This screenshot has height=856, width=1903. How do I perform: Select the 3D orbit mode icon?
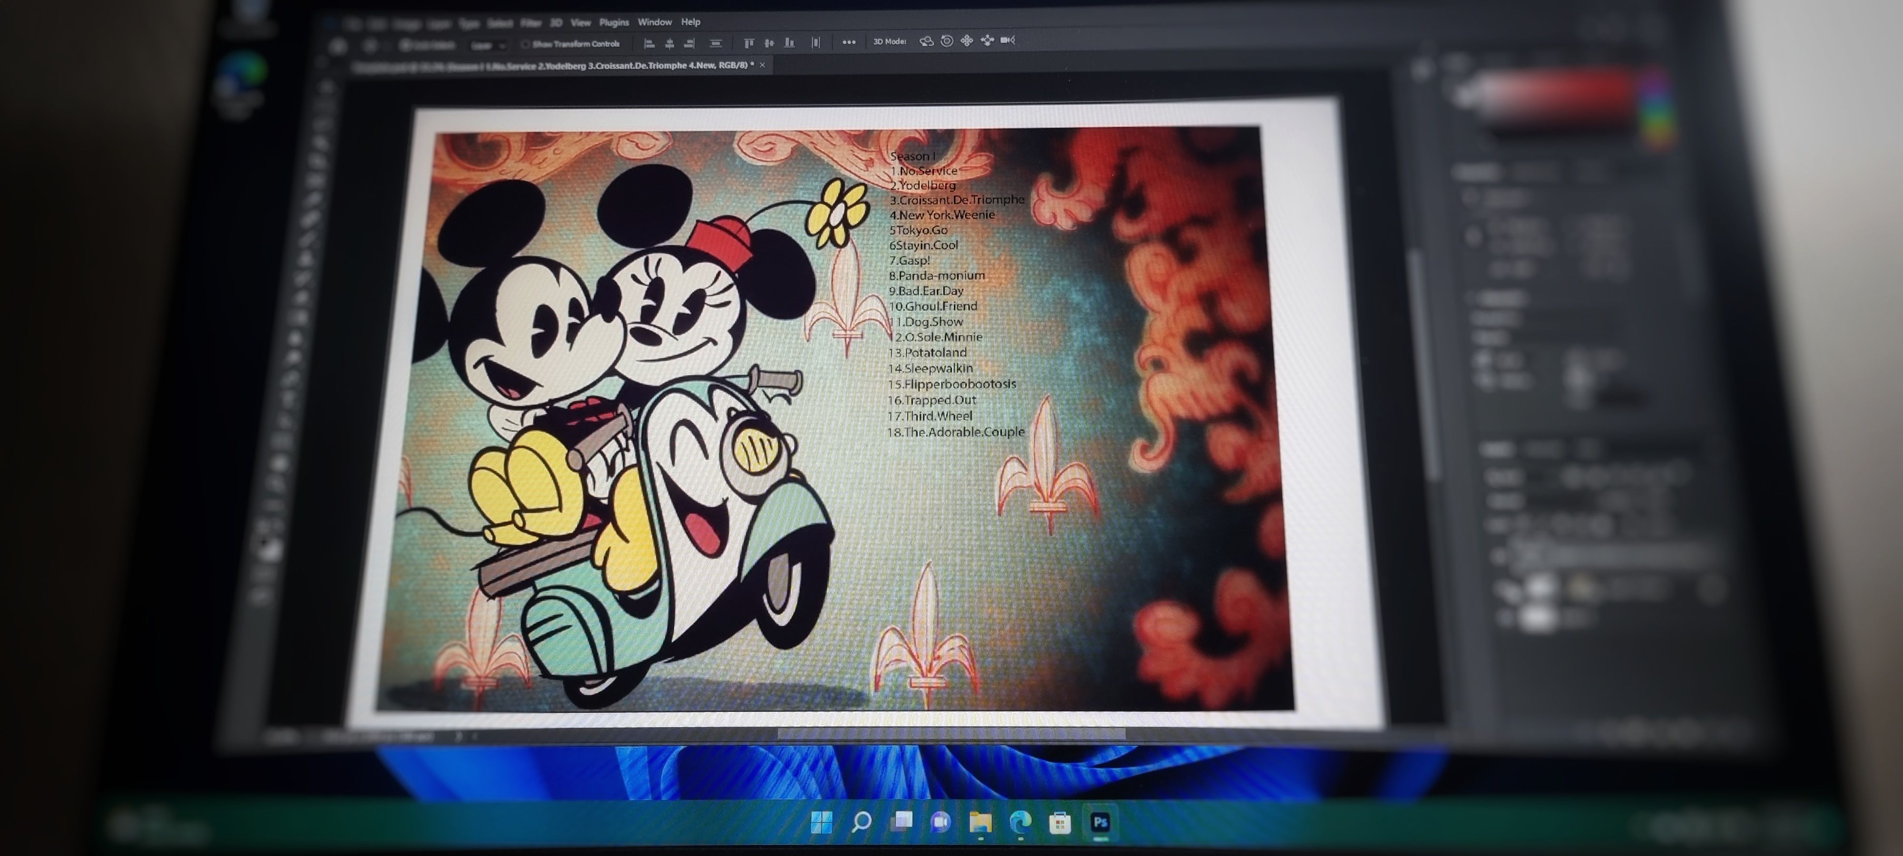(x=926, y=40)
